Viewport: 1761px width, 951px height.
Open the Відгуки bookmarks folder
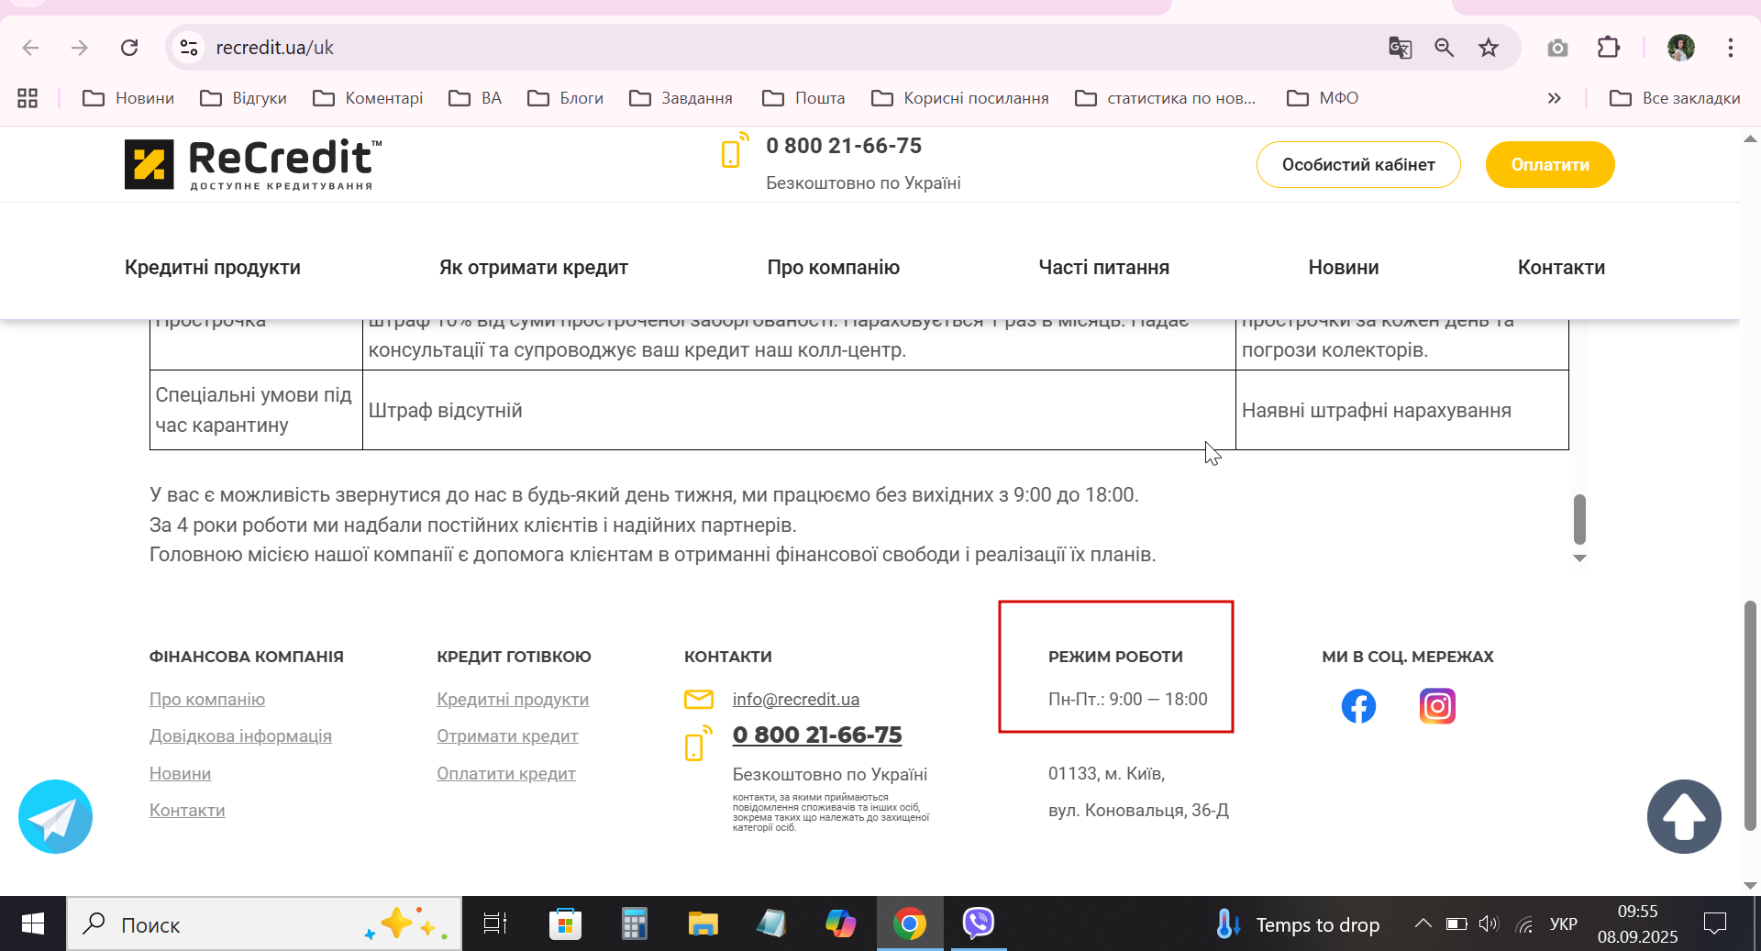click(243, 98)
